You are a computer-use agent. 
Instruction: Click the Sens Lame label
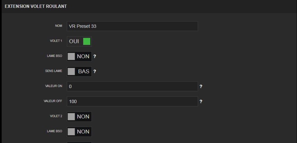click(53, 71)
